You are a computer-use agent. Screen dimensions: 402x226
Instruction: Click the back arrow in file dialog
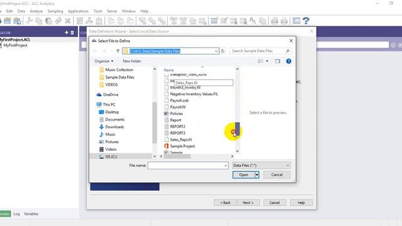(x=95, y=51)
